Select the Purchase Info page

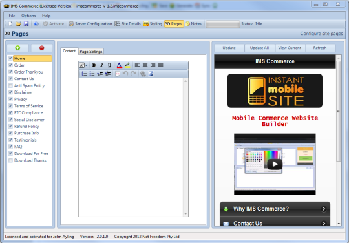[x=26, y=133]
